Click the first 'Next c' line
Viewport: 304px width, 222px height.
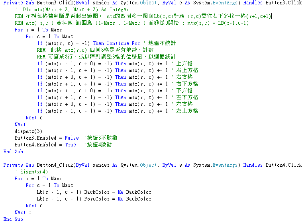[34, 118]
